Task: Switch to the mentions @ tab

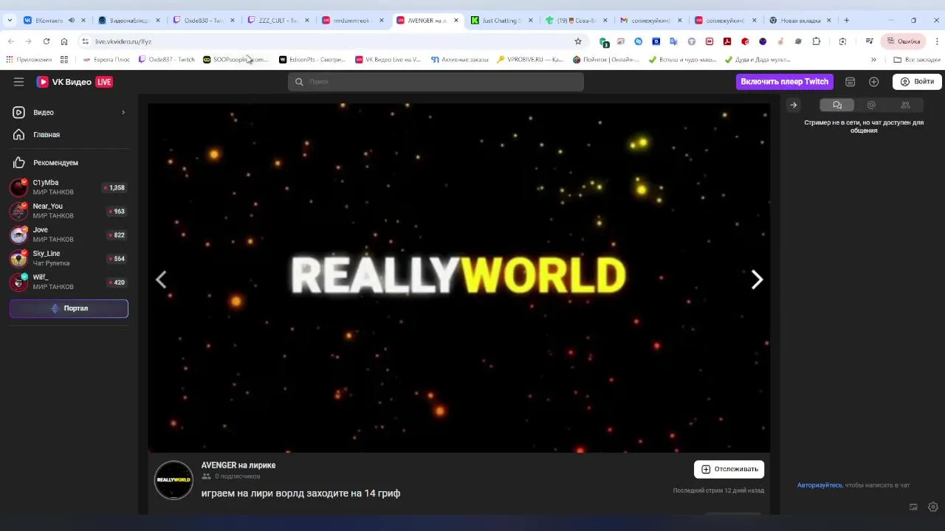Action: (871, 105)
